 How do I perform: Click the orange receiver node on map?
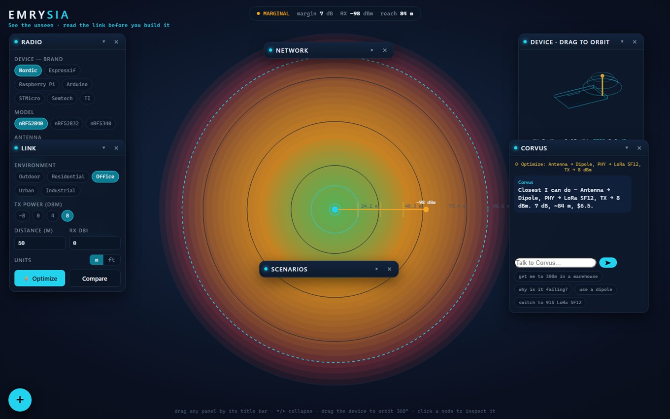coord(426,209)
